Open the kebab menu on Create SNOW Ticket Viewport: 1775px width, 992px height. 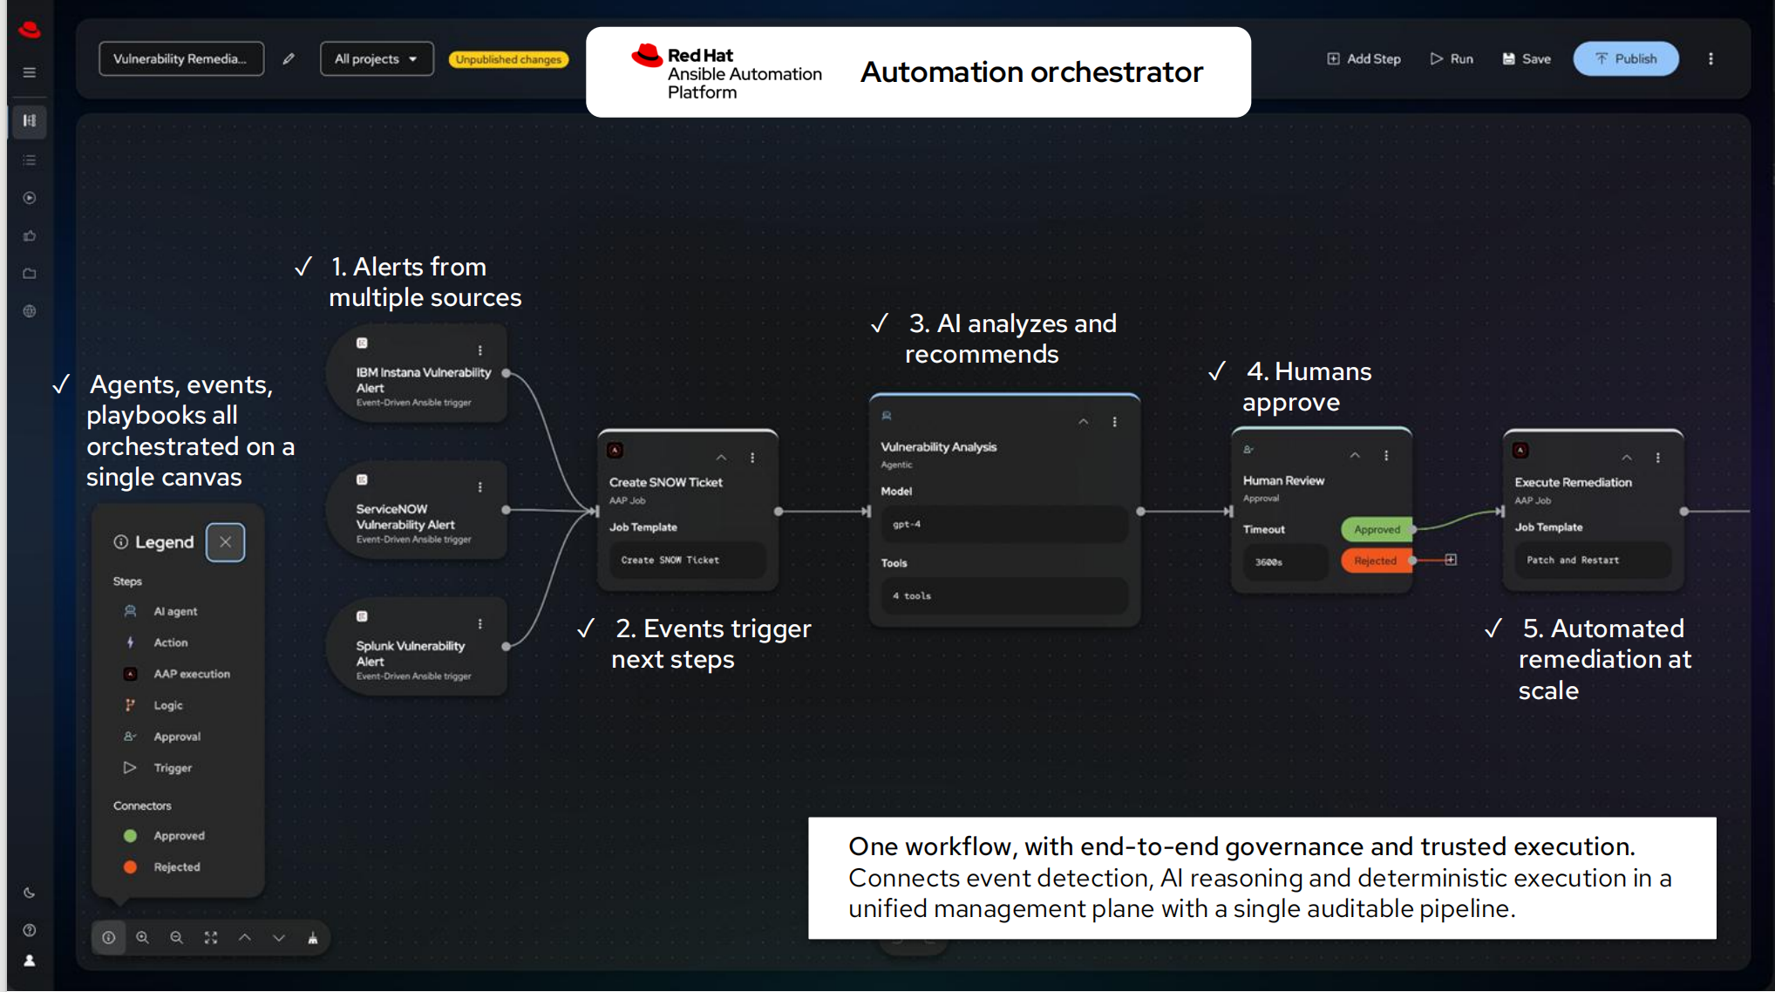[752, 458]
